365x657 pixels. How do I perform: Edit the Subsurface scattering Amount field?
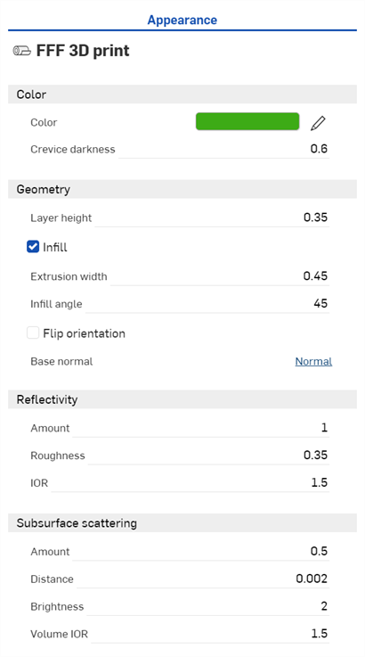click(x=201, y=552)
